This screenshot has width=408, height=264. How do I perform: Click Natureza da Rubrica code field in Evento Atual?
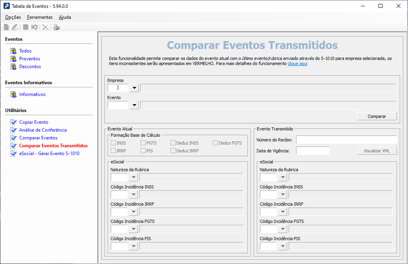(119, 177)
